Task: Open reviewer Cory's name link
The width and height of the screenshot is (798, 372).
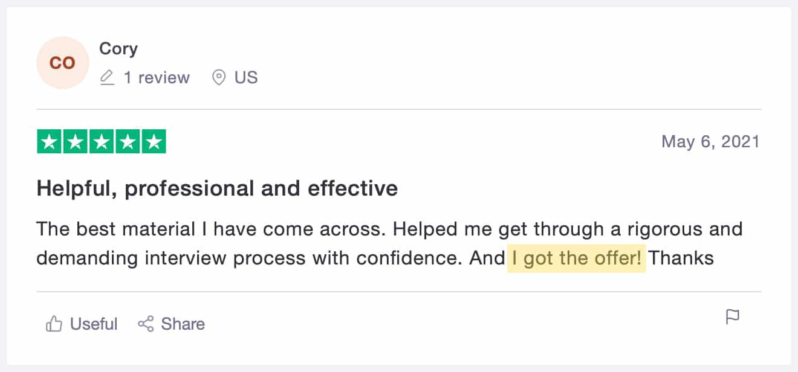Action: [118, 48]
